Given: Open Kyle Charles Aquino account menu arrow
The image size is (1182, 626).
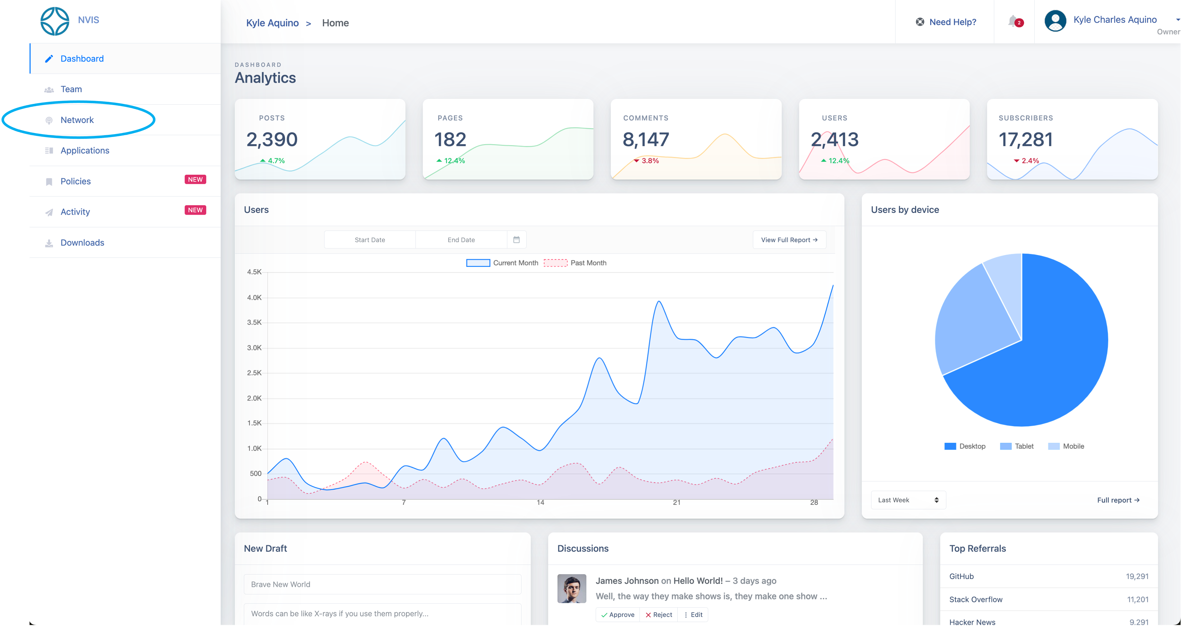Looking at the screenshot, I should pyautogui.click(x=1177, y=20).
